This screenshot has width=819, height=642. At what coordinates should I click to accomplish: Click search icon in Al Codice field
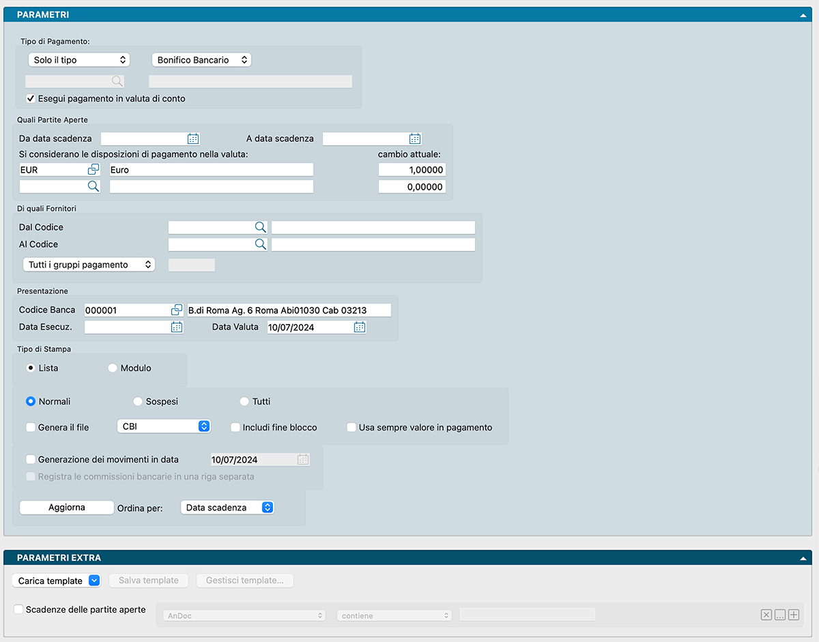[260, 244]
